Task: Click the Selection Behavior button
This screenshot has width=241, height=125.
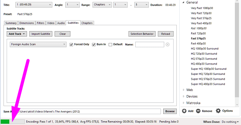Action: [142, 34]
